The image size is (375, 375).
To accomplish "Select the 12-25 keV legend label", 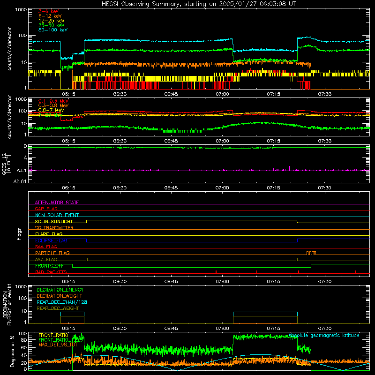I will (51, 21).
